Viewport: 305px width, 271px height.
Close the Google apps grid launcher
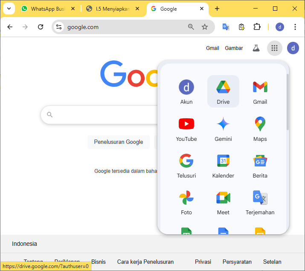pyautogui.click(x=274, y=48)
